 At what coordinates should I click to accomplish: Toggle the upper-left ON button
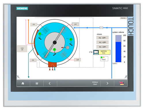click(x=34, y=25)
